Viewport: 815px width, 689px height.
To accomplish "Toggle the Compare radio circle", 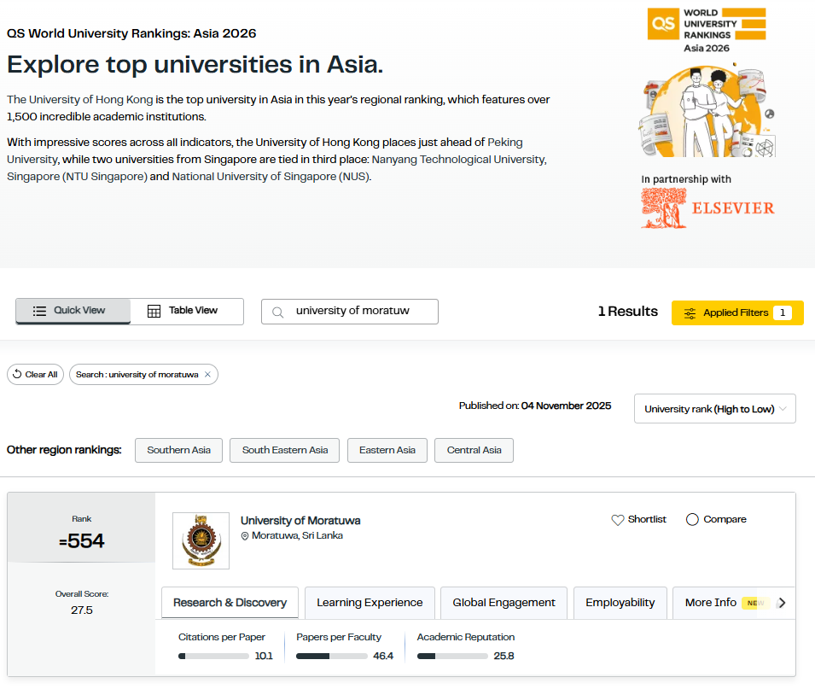I will point(692,519).
